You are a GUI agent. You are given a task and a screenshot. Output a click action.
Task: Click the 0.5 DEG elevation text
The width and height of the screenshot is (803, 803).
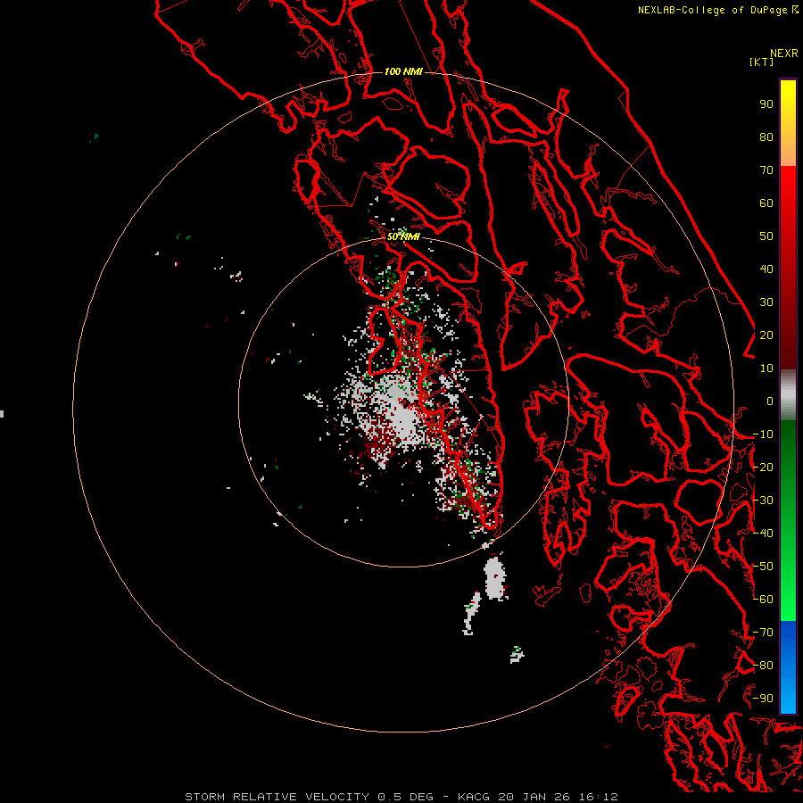tap(406, 797)
